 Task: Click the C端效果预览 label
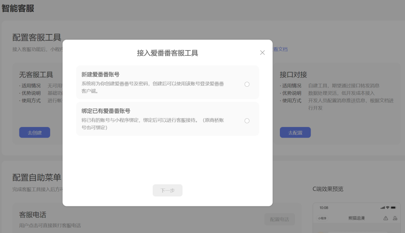(328, 189)
